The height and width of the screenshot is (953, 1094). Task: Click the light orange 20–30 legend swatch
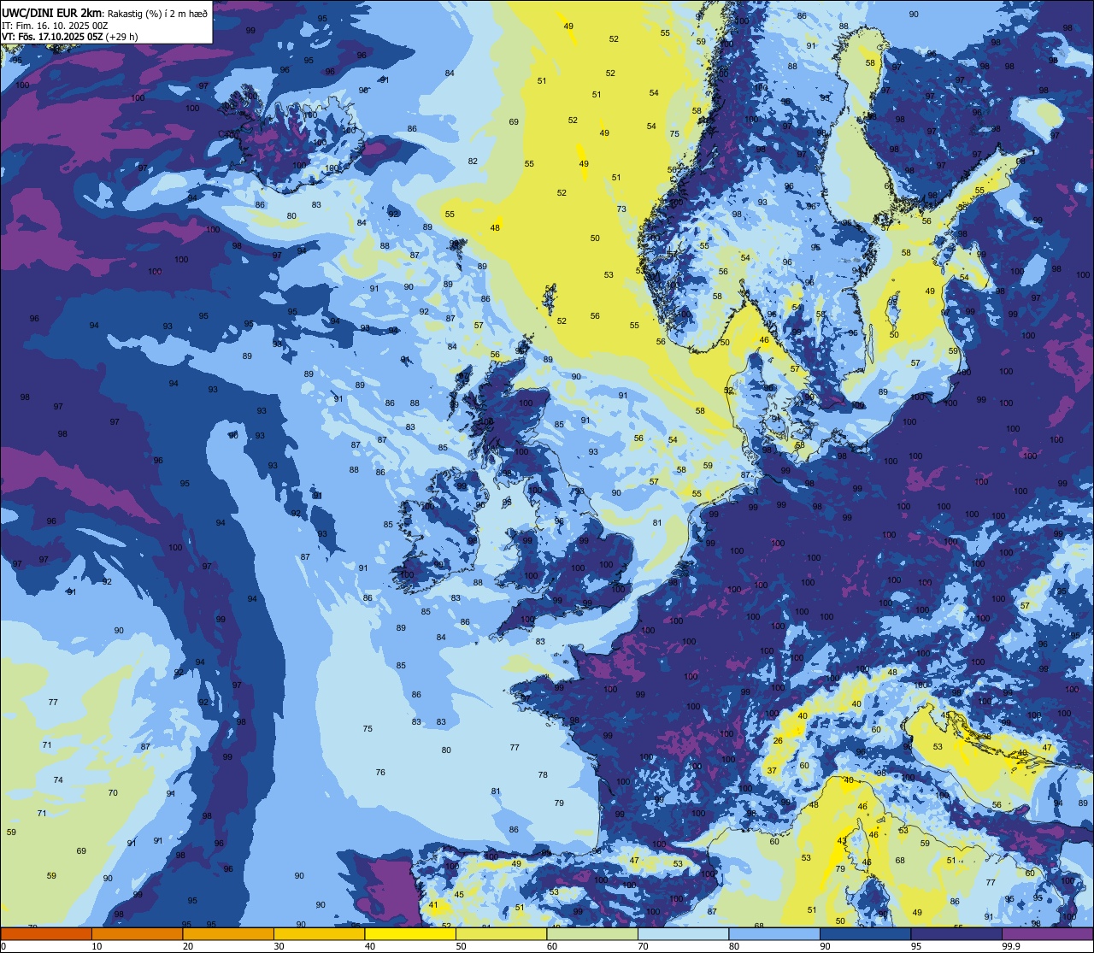tap(228, 934)
